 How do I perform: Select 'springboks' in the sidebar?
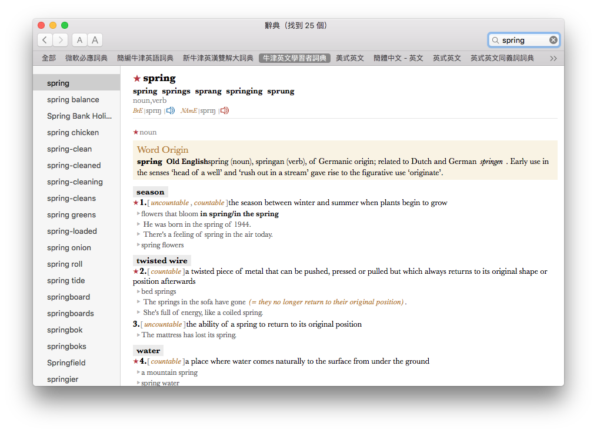[x=76, y=346]
